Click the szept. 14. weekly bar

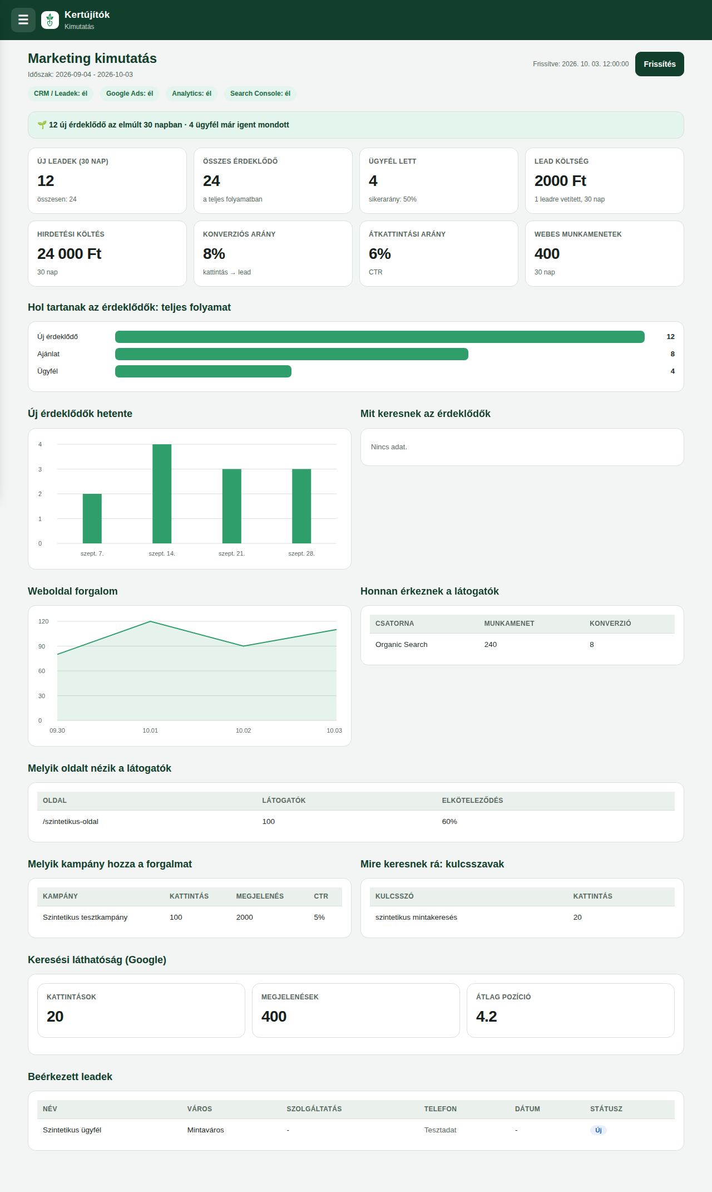162,494
